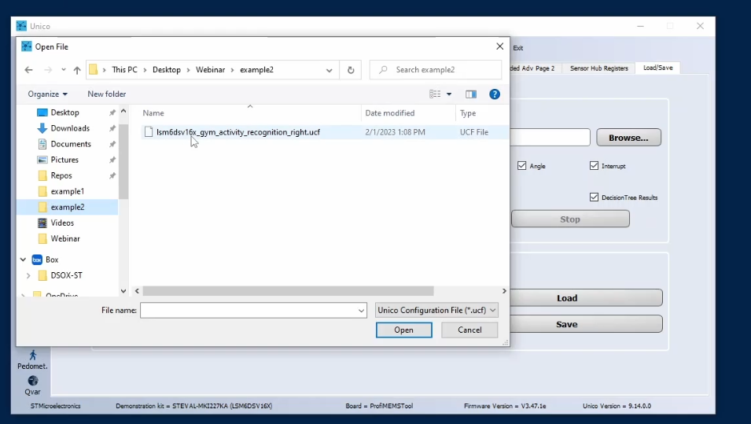The image size is (751, 424).
Task: Open view options dropdown arrow
Action: tap(449, 94)
